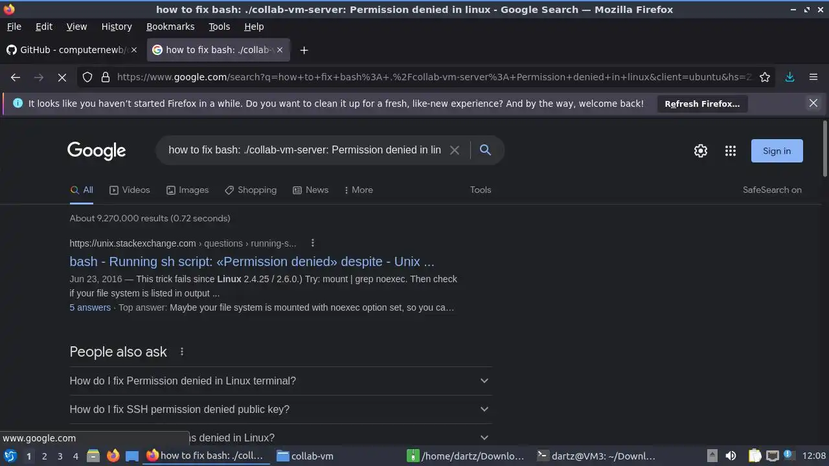Click the network connection tray icon

773,456
